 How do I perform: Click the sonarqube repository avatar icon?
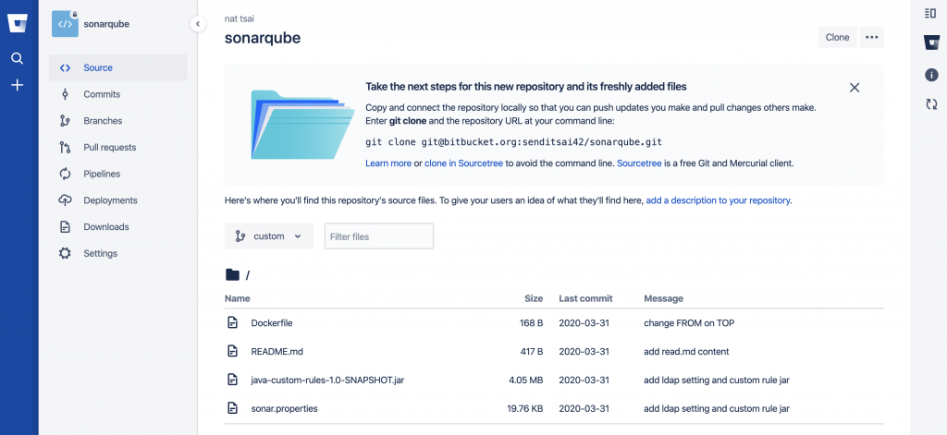pos(65,24)
